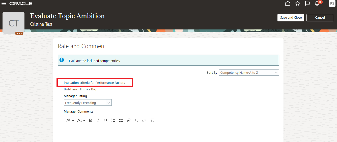Viewport: 337px width, 142px height.
Task: Redo the last edit
Action: [x=144, y=120]
